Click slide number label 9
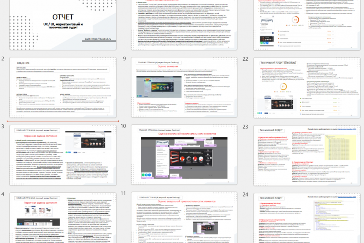Screen dimensions: 364x243 (125, 59)
